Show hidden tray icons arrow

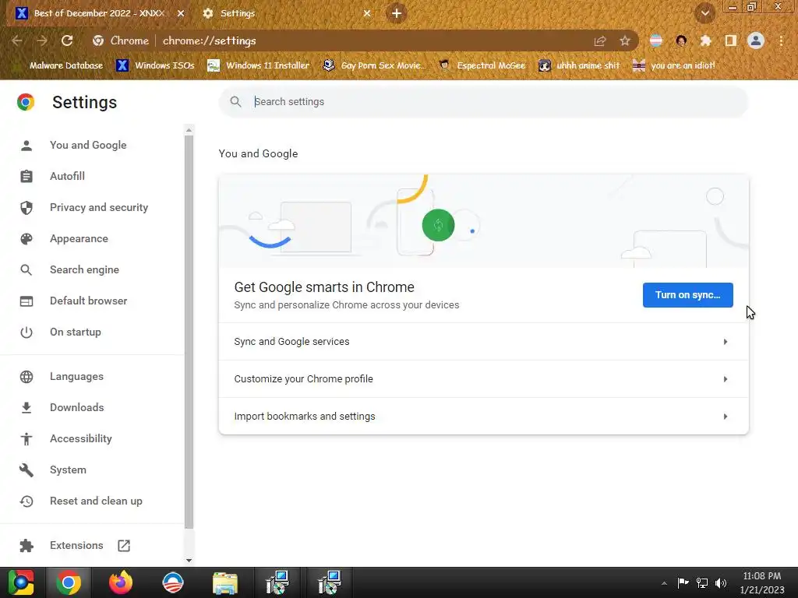tap(664, 583)
